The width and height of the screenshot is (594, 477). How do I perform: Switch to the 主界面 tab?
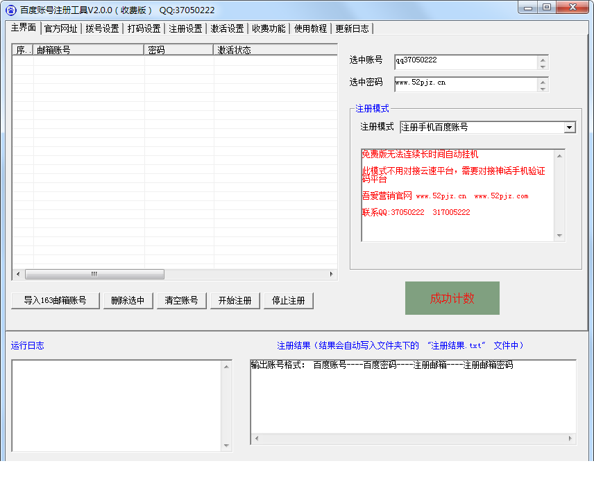click(x=24, y=28)
